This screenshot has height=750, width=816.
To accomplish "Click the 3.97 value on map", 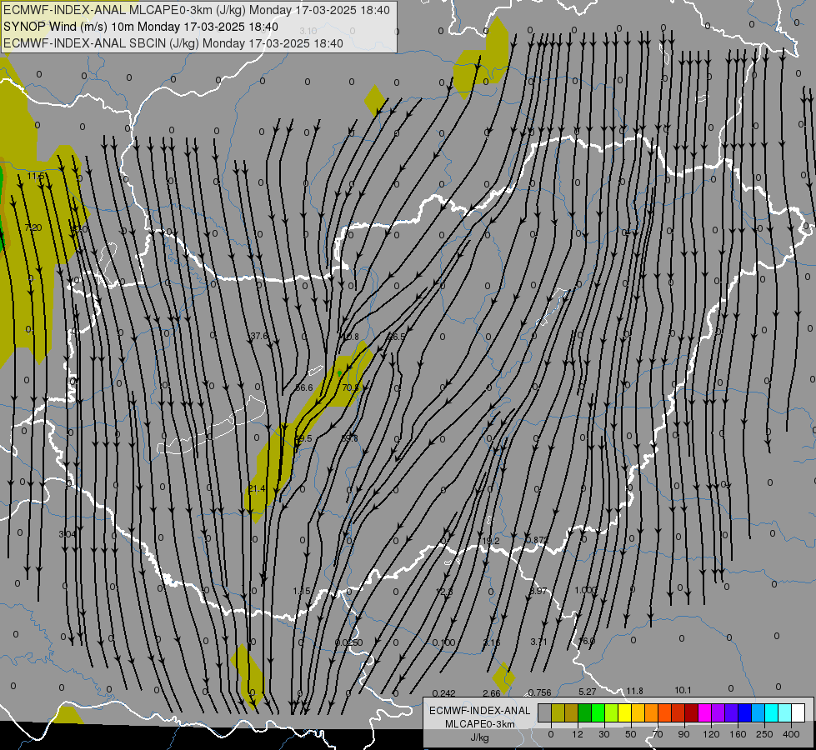I will coord(538,592).
